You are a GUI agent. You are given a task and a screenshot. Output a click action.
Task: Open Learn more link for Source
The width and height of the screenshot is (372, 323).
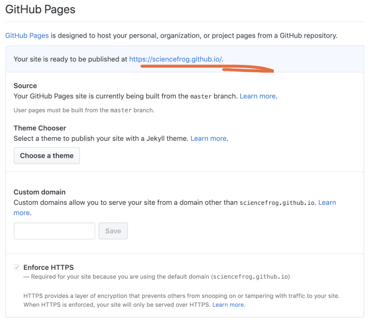[x=258, y=96]
